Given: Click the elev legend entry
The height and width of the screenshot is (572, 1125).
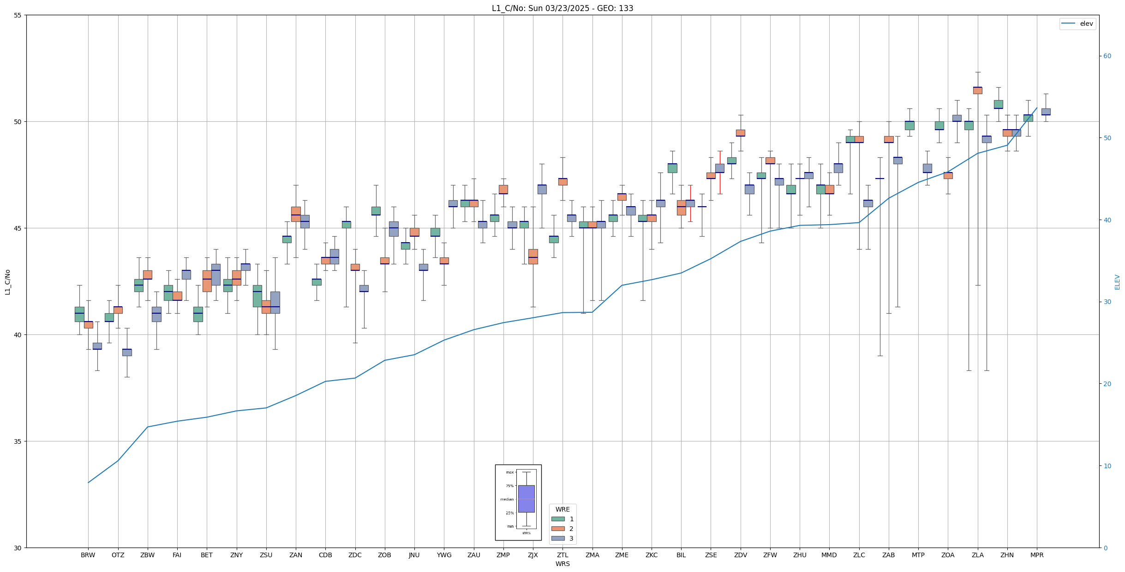Looking at the screenshot, I should point(1077,24).
